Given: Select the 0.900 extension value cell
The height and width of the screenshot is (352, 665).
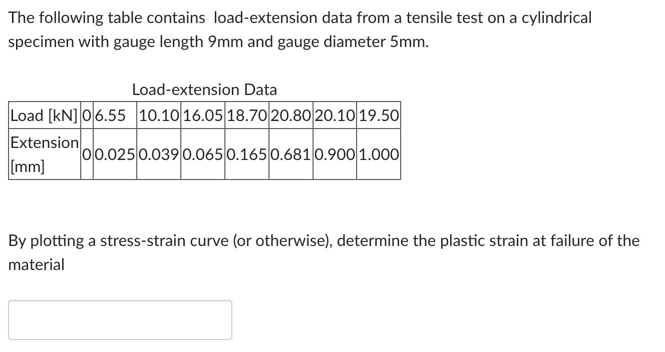Looking at the screenshot, I should pos(334,154).
